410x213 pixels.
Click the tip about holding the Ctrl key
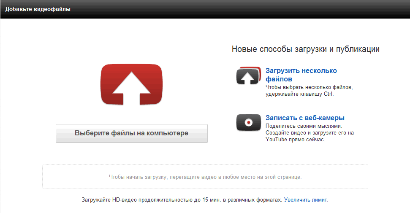tap(309, 91)
